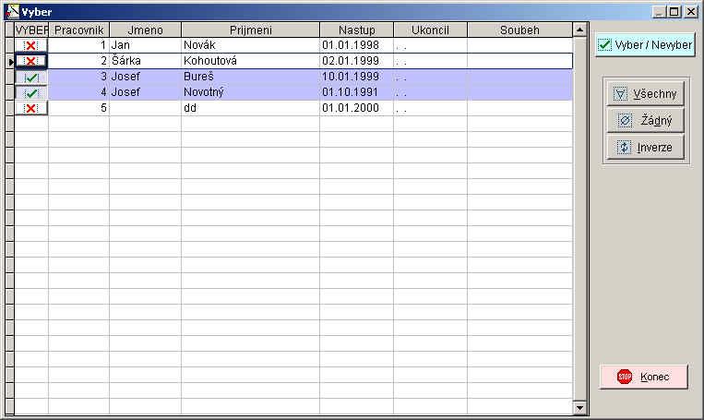Click the Pracovnik number cell 5
Viewport: 704px width, 420px height.
coord(78,108)
